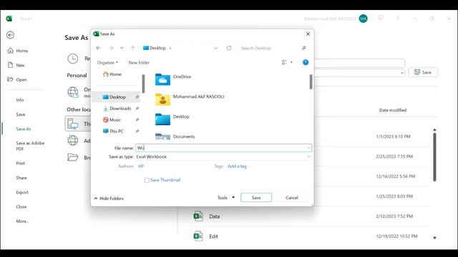458x257 pixels.
Task: Cancel the Save As dialog
Action: coord(292,198)
